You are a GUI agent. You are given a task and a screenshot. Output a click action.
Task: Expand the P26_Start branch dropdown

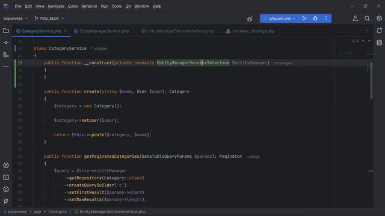[49, 19]
